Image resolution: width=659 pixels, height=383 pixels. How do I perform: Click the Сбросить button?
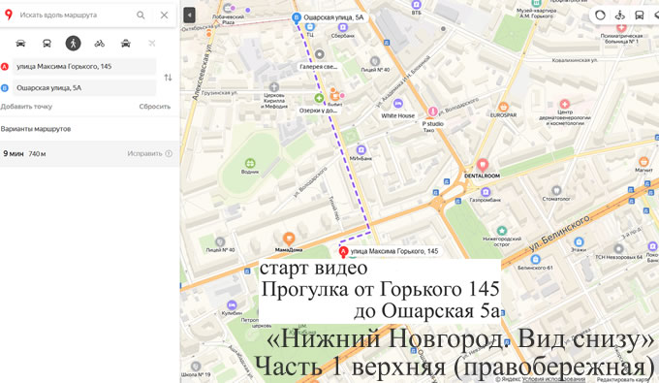(x=155, y=107)
